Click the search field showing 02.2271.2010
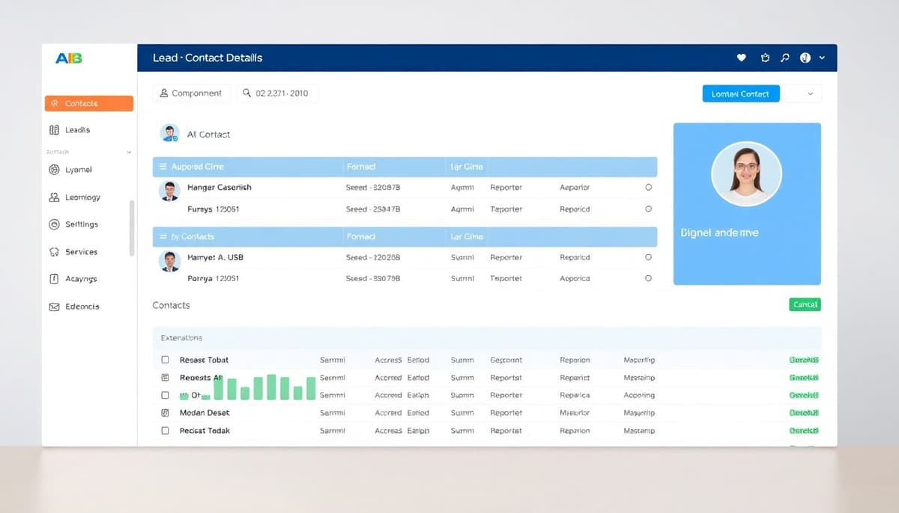Image resolution: width=899 pixels, height=513 pixels. pyautogui.click(x=277, y=93)
